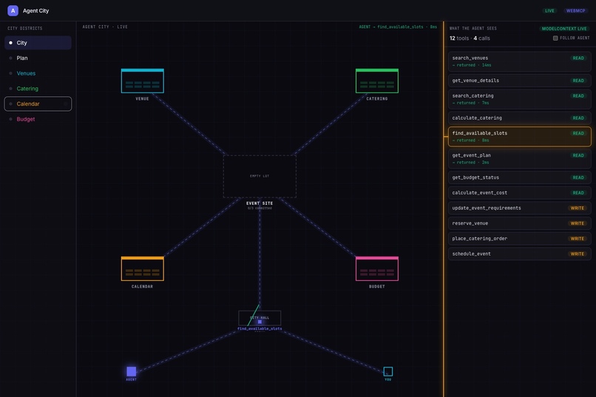The image size is (596, 397).
Task: Click the City Hall node
Action: coord(260,318)
